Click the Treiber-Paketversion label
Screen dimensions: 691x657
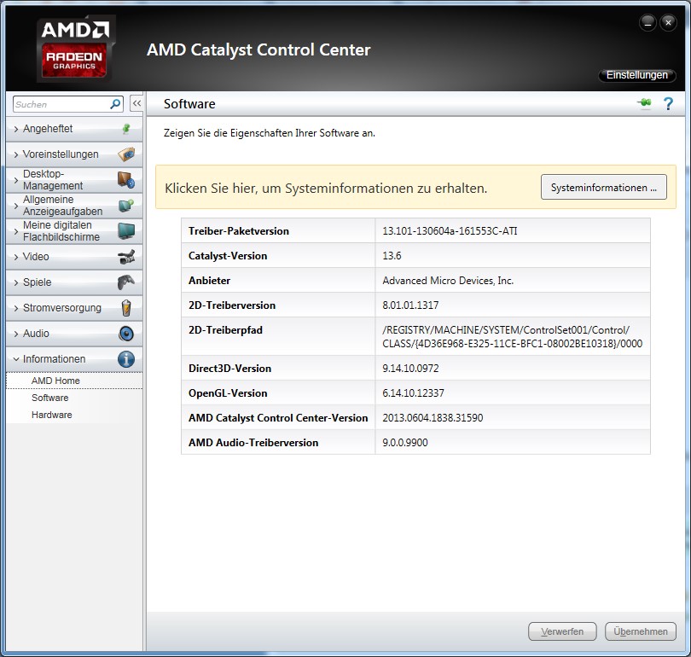coord(238,231)
